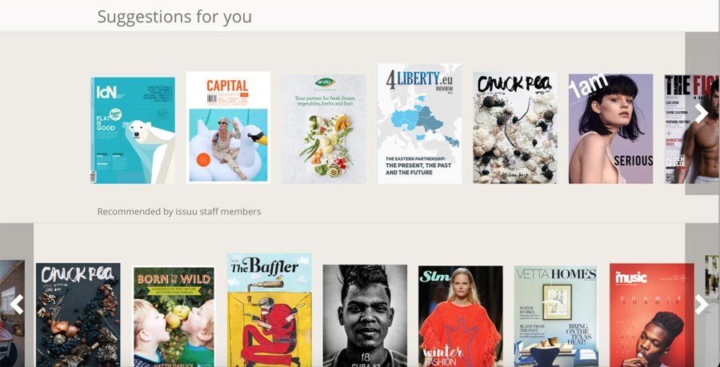Open the dark Chickpea magazine in staff picks
The image size is (720, 367).
point(78,315)
